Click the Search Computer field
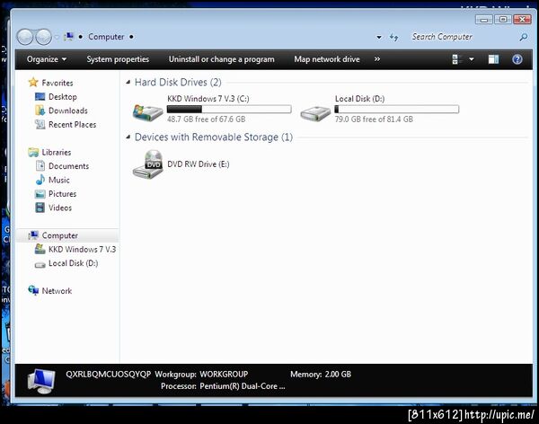Viewport: 539px width, 424px height. coord(463,37)
